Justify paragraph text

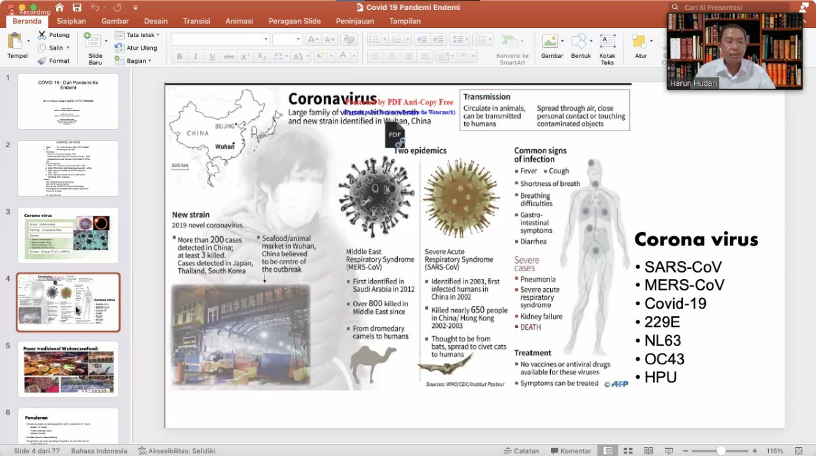pos(424,57)
